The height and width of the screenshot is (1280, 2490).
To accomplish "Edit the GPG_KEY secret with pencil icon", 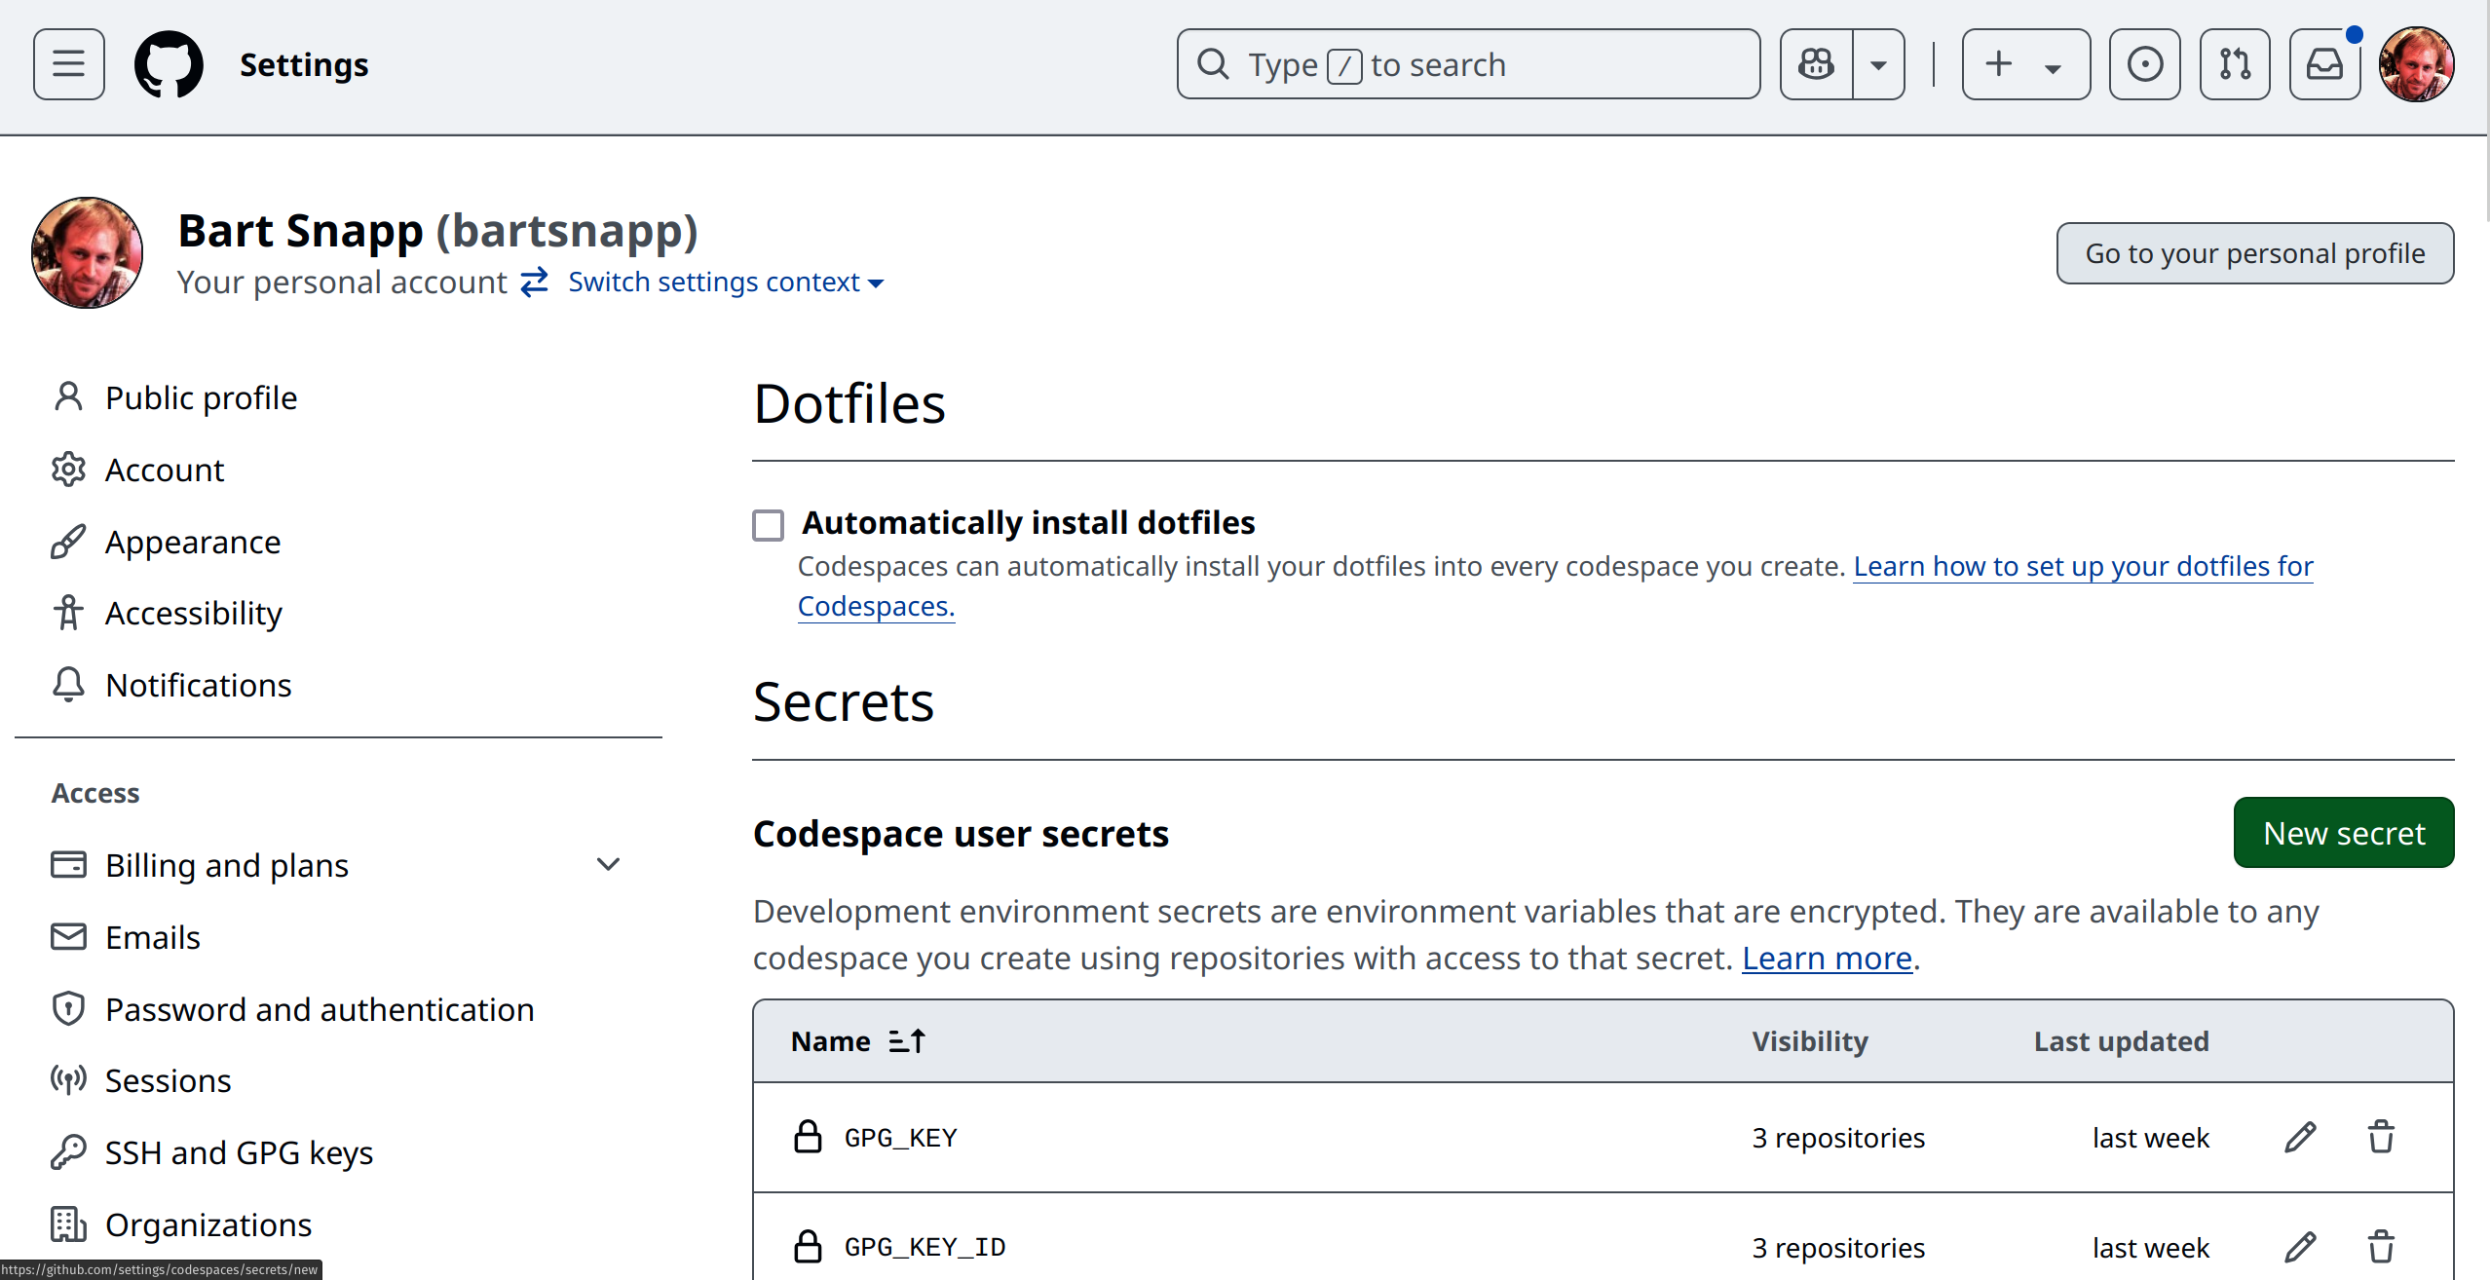I will [x=2300, y=1137].
